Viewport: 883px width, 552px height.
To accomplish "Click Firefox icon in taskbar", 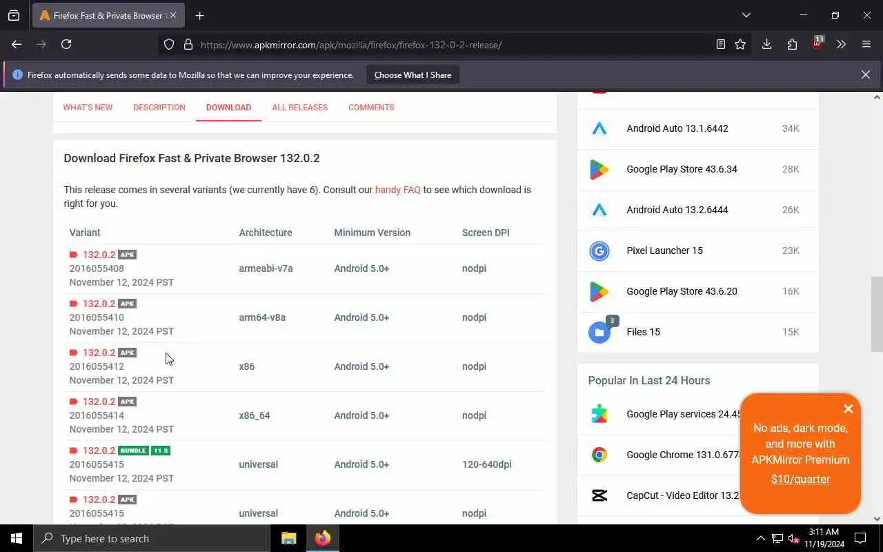I will pyautogui.click(x=322, y=538).
